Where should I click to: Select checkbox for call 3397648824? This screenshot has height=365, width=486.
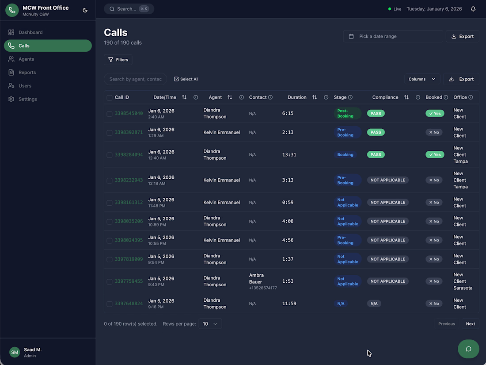coord(110,304)
